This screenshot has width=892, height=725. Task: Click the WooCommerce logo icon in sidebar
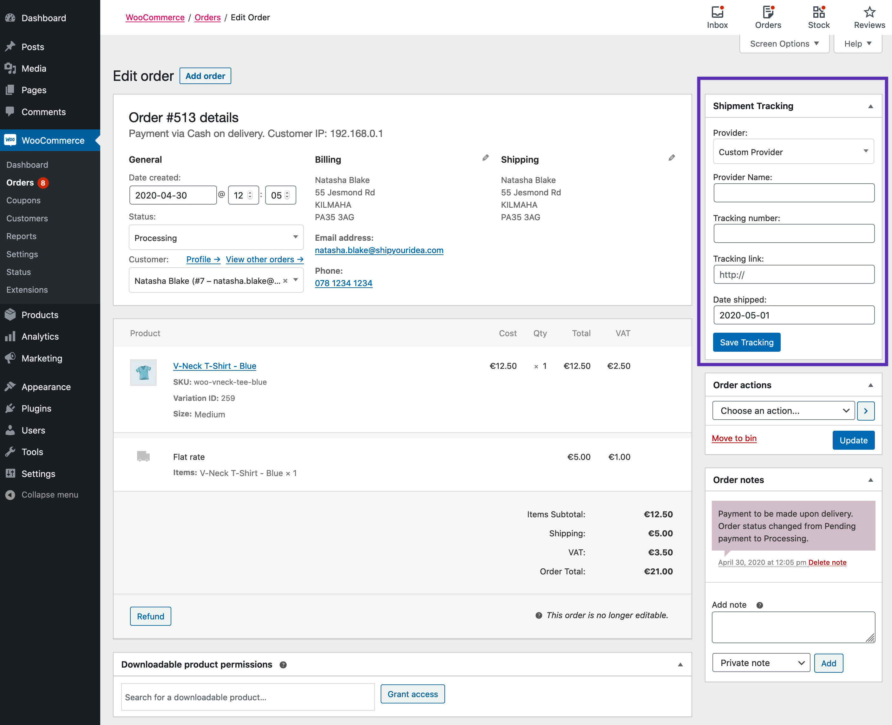[11, 140]
